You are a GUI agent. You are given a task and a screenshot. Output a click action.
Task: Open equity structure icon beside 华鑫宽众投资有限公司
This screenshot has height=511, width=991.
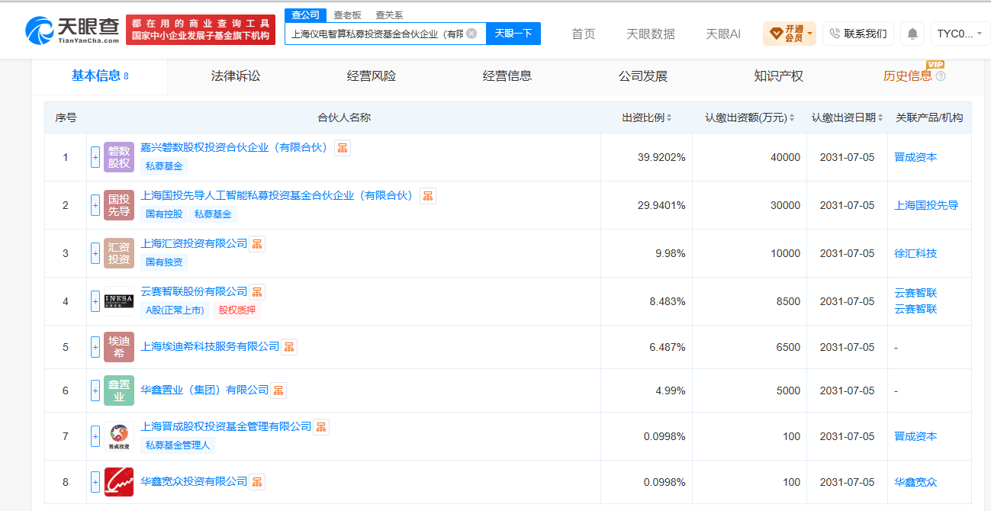(x=257, y=482)
